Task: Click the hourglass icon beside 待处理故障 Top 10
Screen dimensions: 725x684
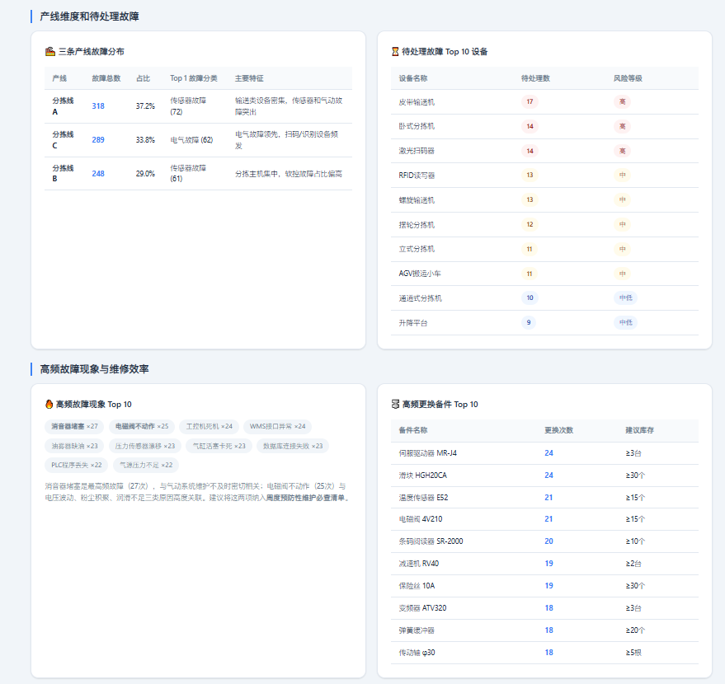Action: coord(395,52)
